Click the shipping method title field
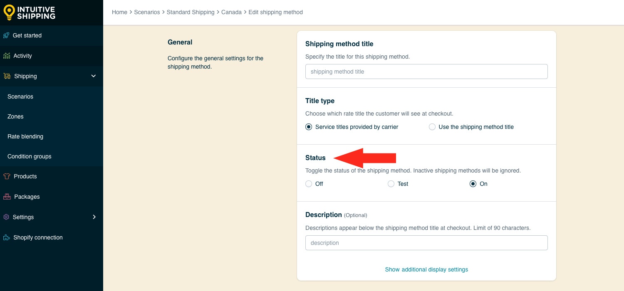Screen dimensions: 624x291 coord(426,72)
